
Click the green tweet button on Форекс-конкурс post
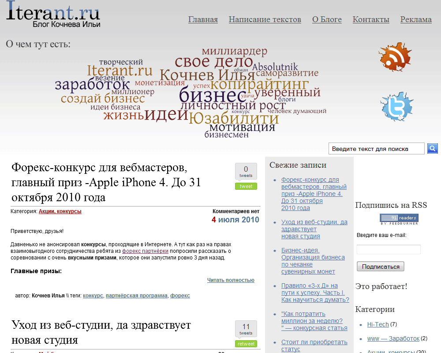[x=246, y=186]
